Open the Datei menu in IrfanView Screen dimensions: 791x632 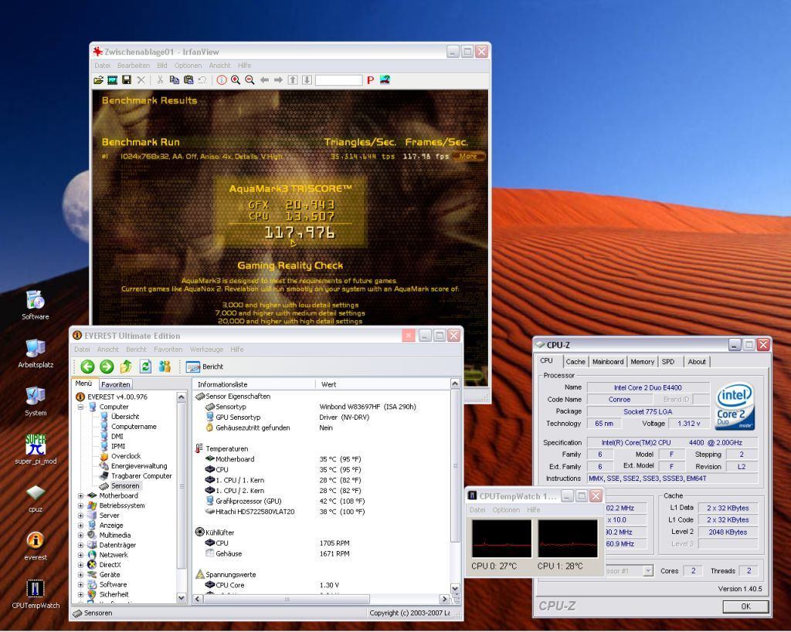[103, 66]
